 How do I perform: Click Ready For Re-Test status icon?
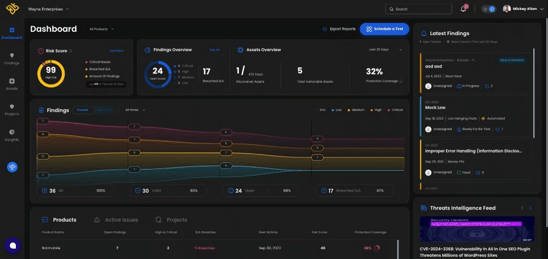pyautogui.click(x=459, y=129)
